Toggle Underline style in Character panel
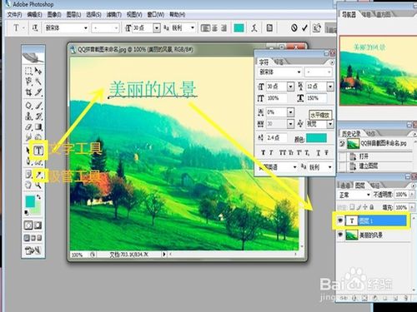Screen dimensions: 417x312 coord(319,152)
